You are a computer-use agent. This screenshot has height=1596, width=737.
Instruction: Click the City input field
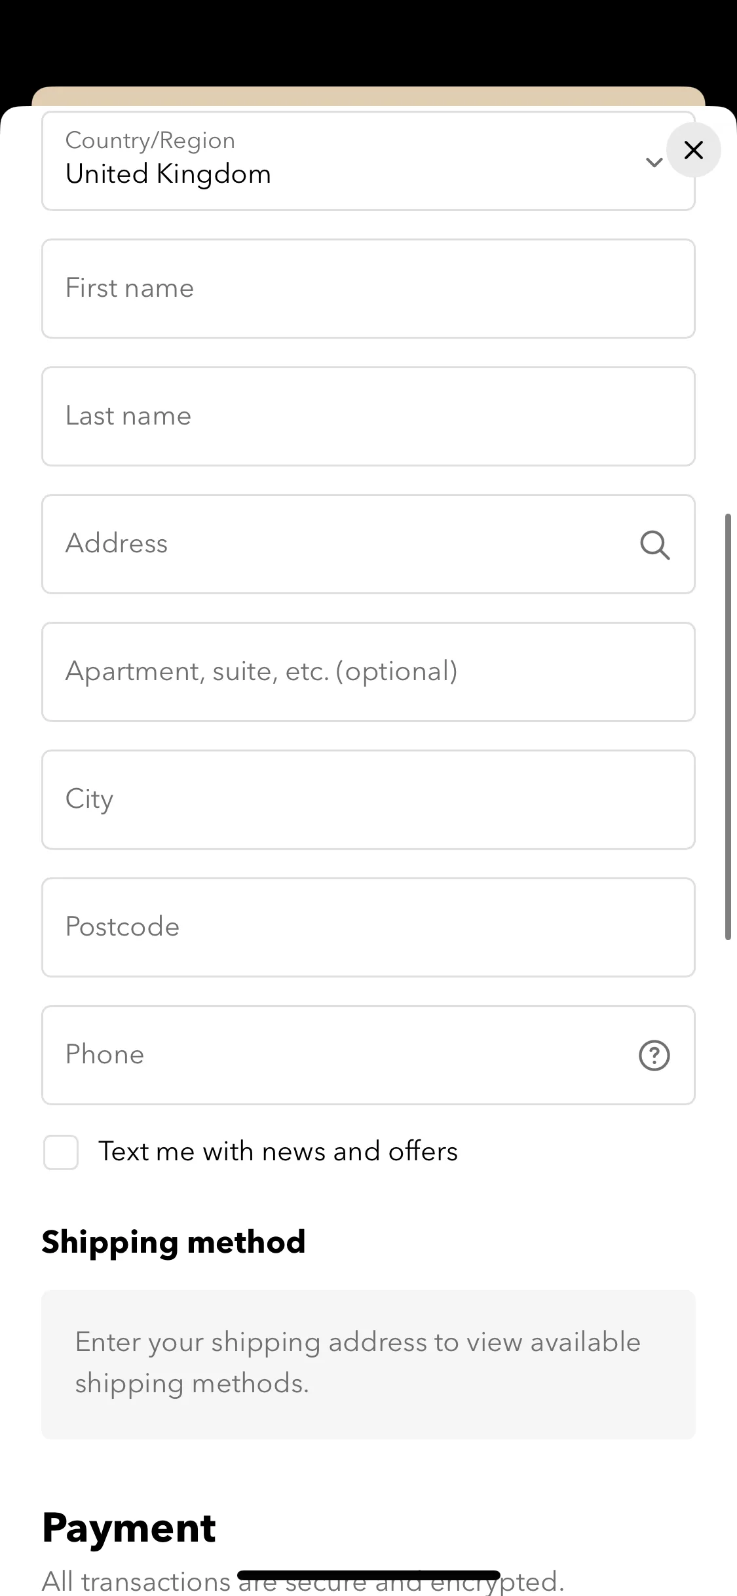pyautogui.click(x=368, y=800)
